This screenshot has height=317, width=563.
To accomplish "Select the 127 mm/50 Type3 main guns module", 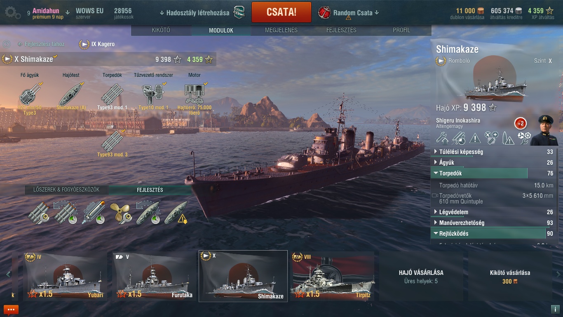I will [30, 94].
